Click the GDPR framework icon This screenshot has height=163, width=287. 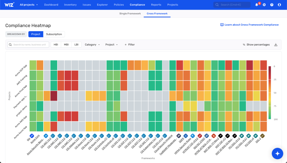186,136
